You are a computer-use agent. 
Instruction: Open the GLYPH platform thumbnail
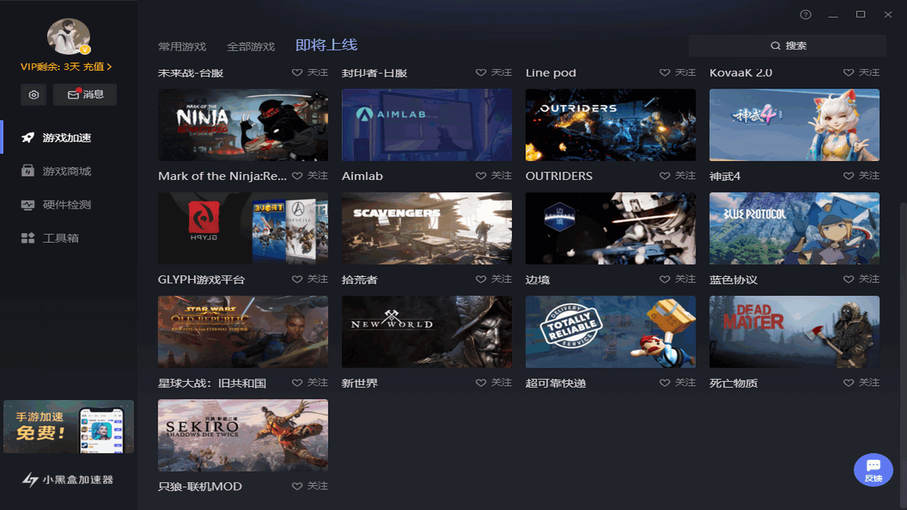pos(243,228)
